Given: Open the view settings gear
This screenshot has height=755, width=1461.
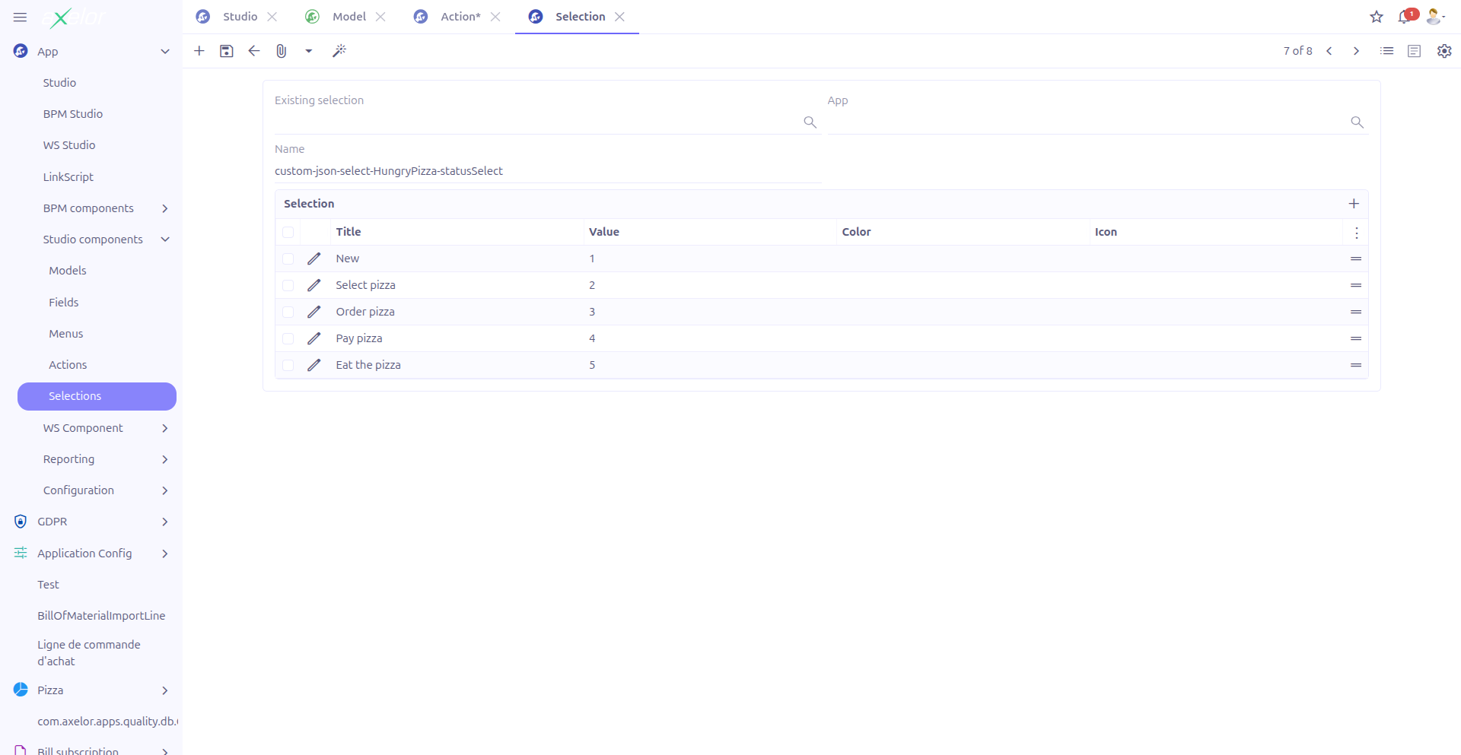Looking at the screenshot, I should 1444,51.
